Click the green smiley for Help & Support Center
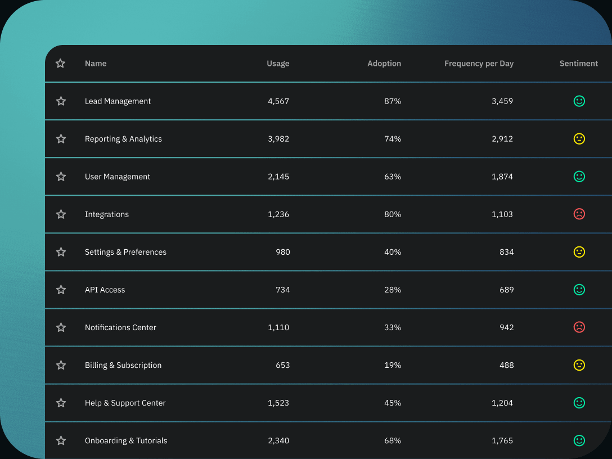 pos(579,403)
